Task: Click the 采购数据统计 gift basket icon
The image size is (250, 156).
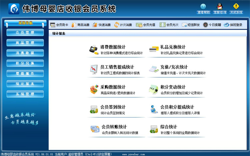Action: click(x=94, y=89)
